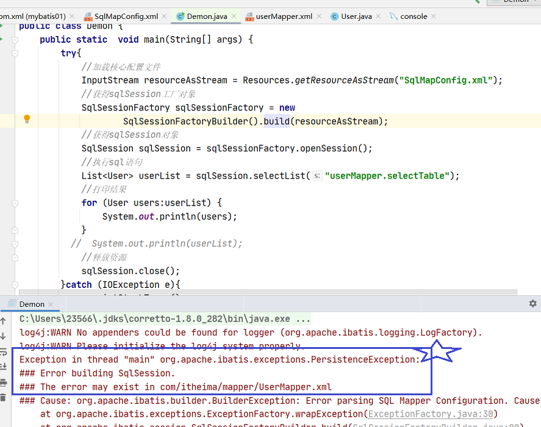
Task: Click the getResourceAsStream method call
Action: pyautogui.click(x=343, y=80)
